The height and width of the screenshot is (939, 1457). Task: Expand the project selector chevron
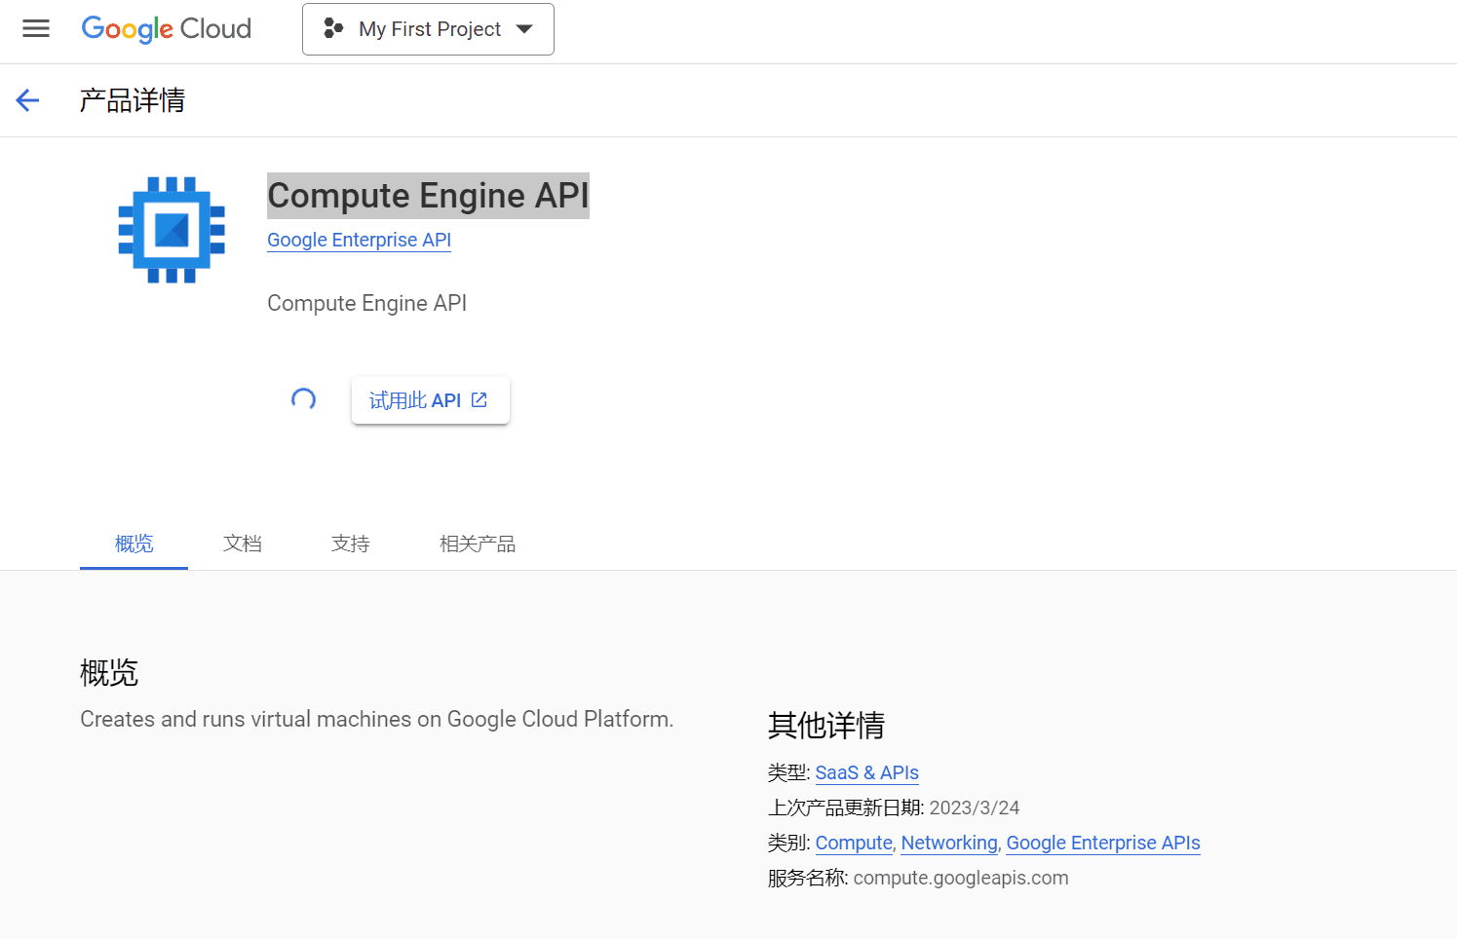(525, 29)
